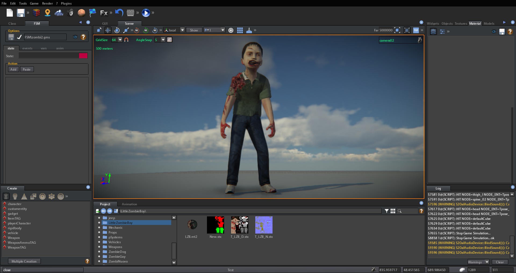Click the Undo arrow icon
Image resolution: width=516 pixels, height=273 pixels.
pos(119,13)
